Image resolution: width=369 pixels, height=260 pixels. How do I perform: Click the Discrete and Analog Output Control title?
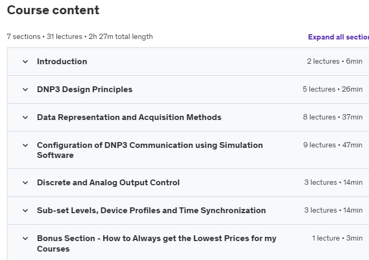click(108, 183)
